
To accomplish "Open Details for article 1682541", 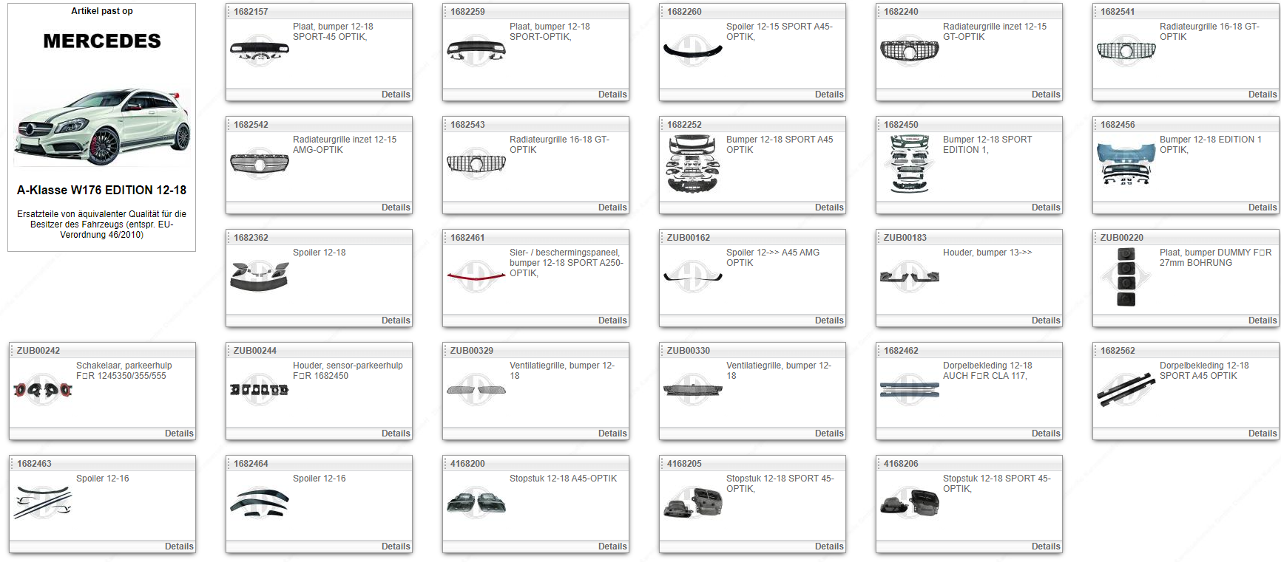I will pyautogui.click(x=1263, y=95).
